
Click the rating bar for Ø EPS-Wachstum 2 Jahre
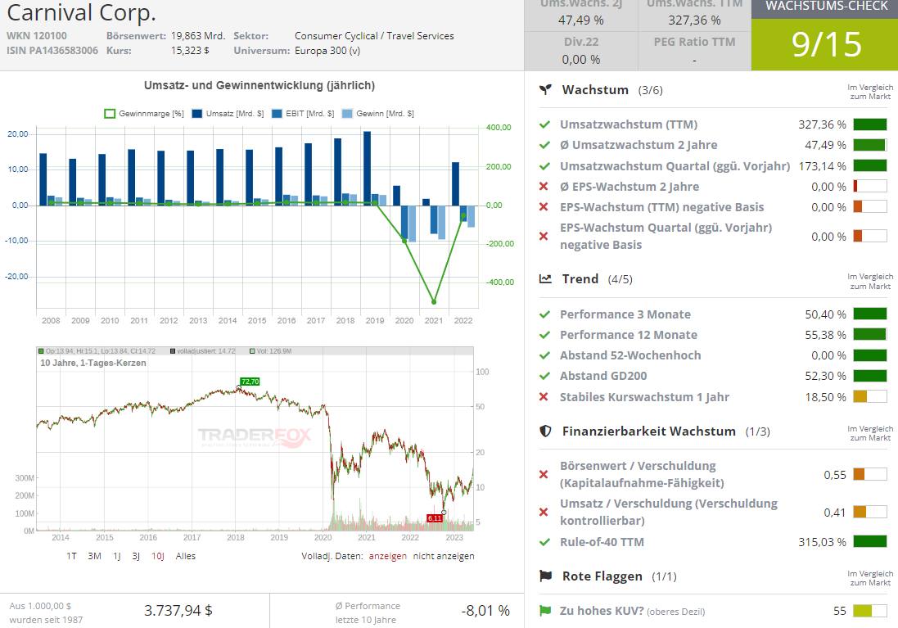point(870,186)
